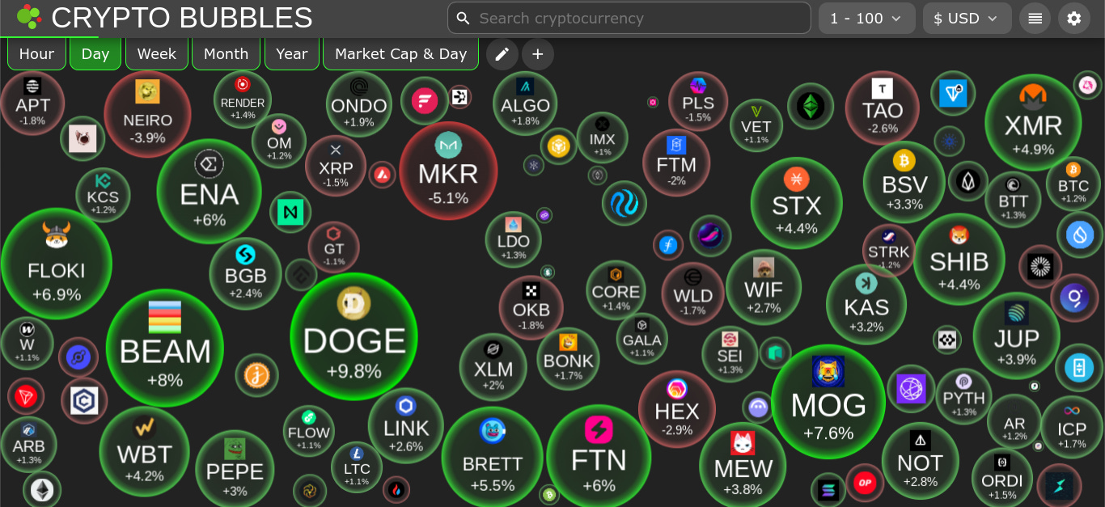The image size is (1105, 507).
Task: Switch to the Day tab
Action: point(95,54)
